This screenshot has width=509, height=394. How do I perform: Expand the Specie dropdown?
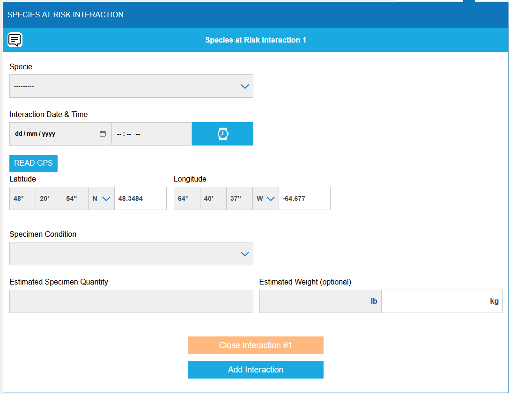click(131, 86)
